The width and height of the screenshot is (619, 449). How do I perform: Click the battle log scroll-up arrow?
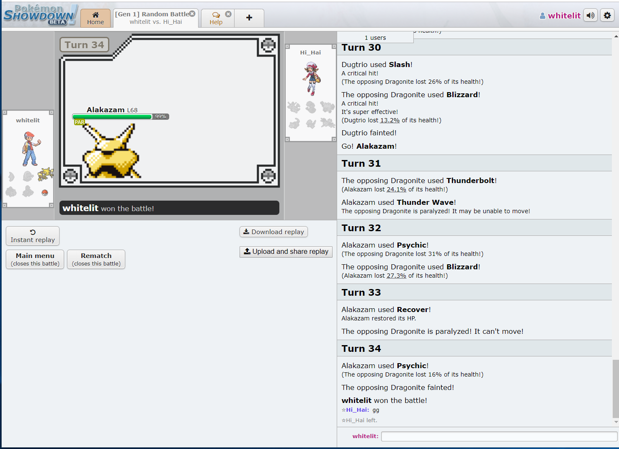point(616,36)
